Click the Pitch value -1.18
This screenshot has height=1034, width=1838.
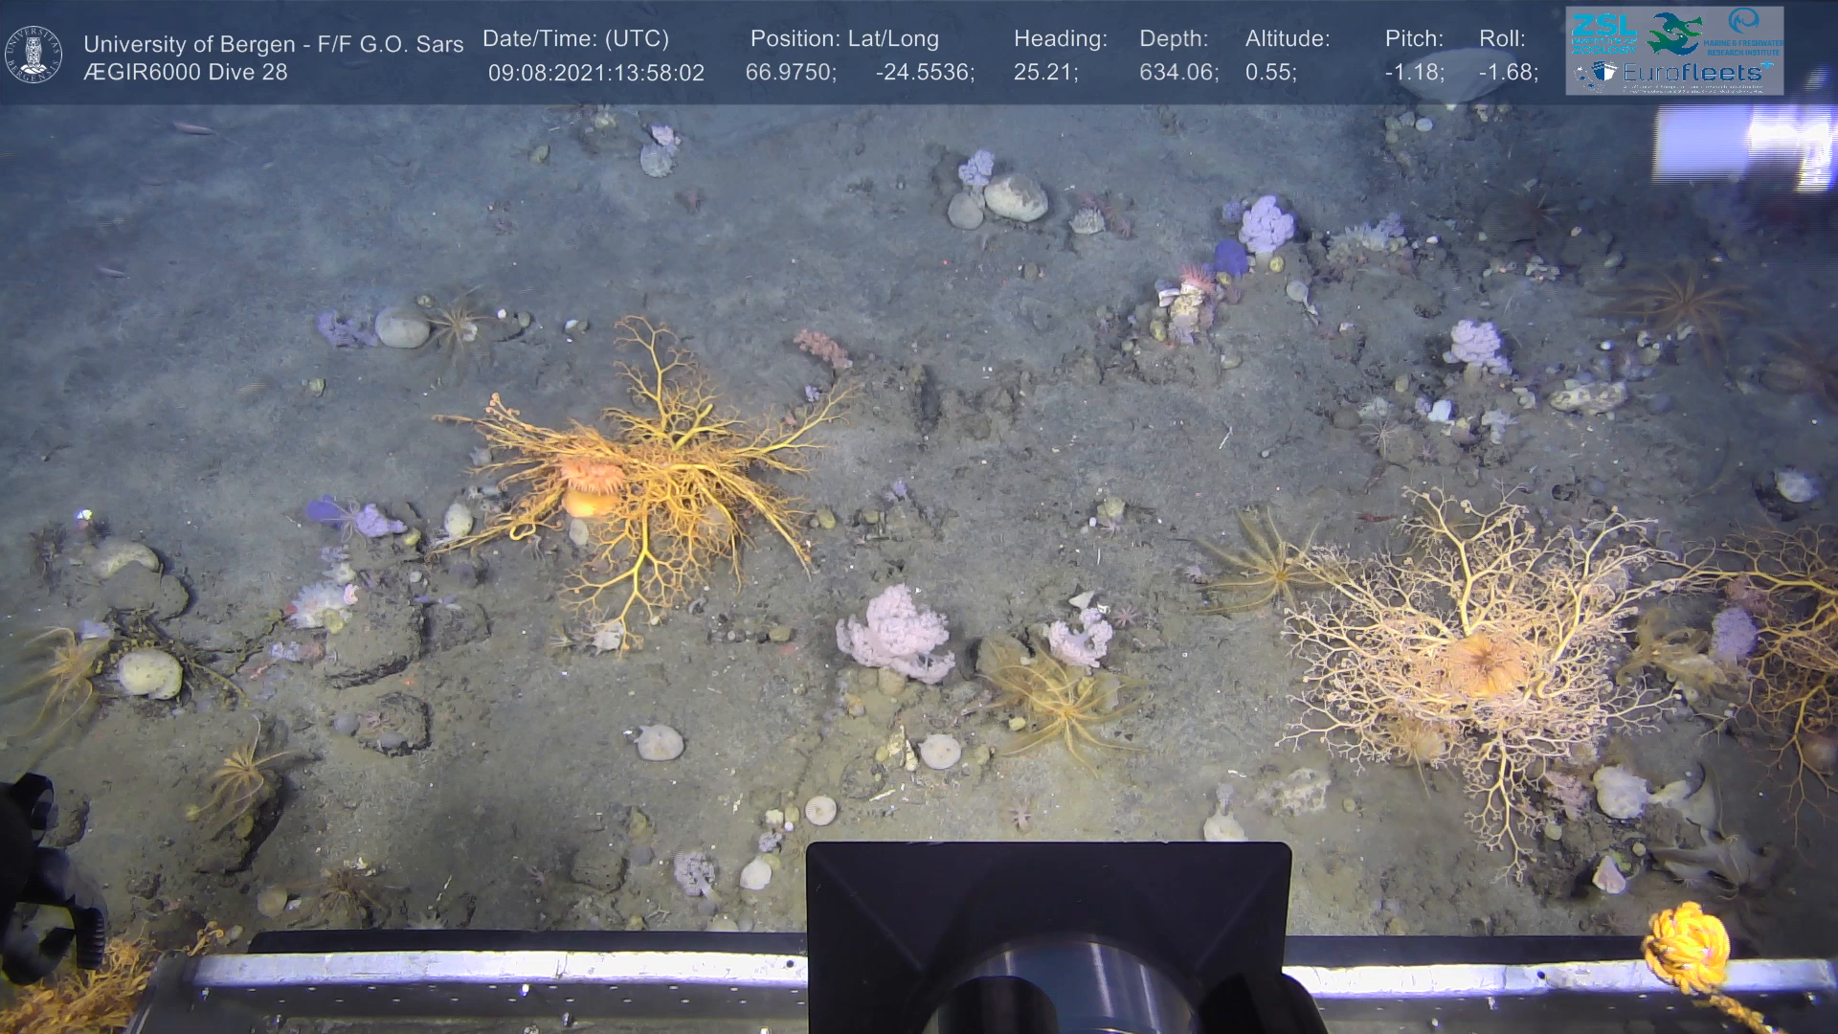click(x=1413, y=74)
